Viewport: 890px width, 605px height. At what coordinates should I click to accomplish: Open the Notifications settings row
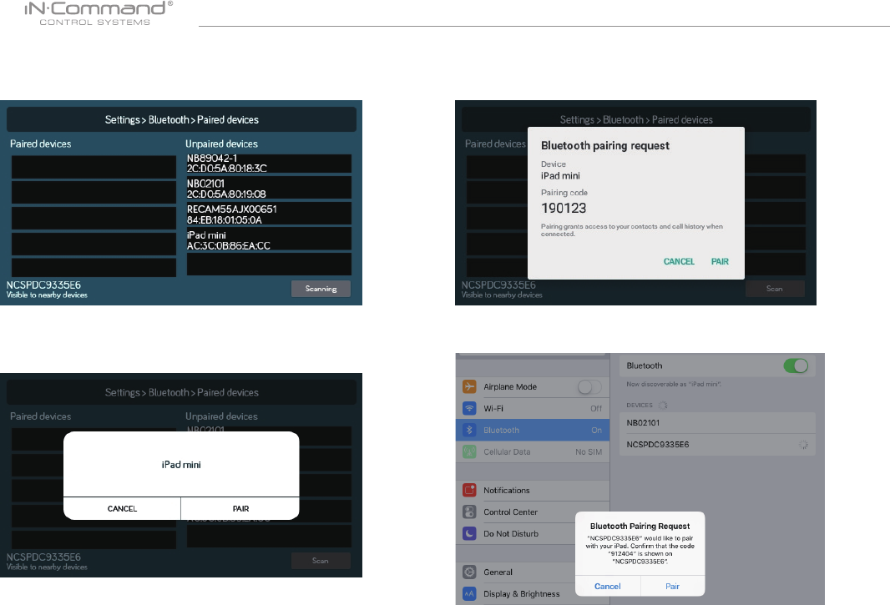coord(533,491)
